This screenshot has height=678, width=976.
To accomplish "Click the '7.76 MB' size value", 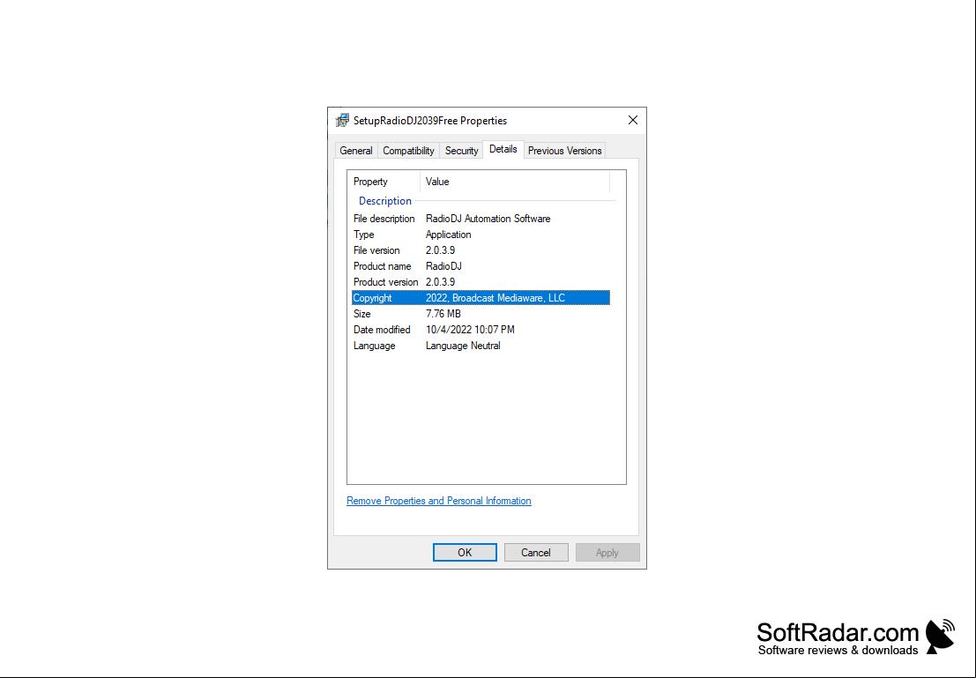I will tap(443, 314).
